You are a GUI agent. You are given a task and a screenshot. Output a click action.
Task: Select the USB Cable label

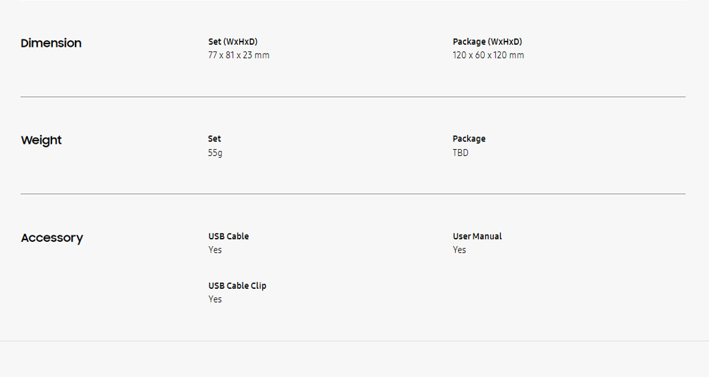(x=229, y=237)
